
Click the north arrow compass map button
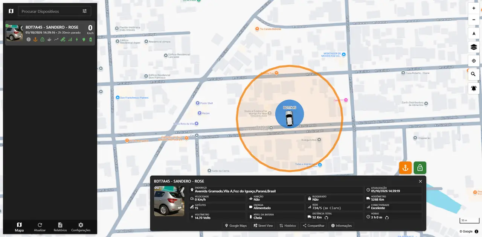click(x=474, y=33)
